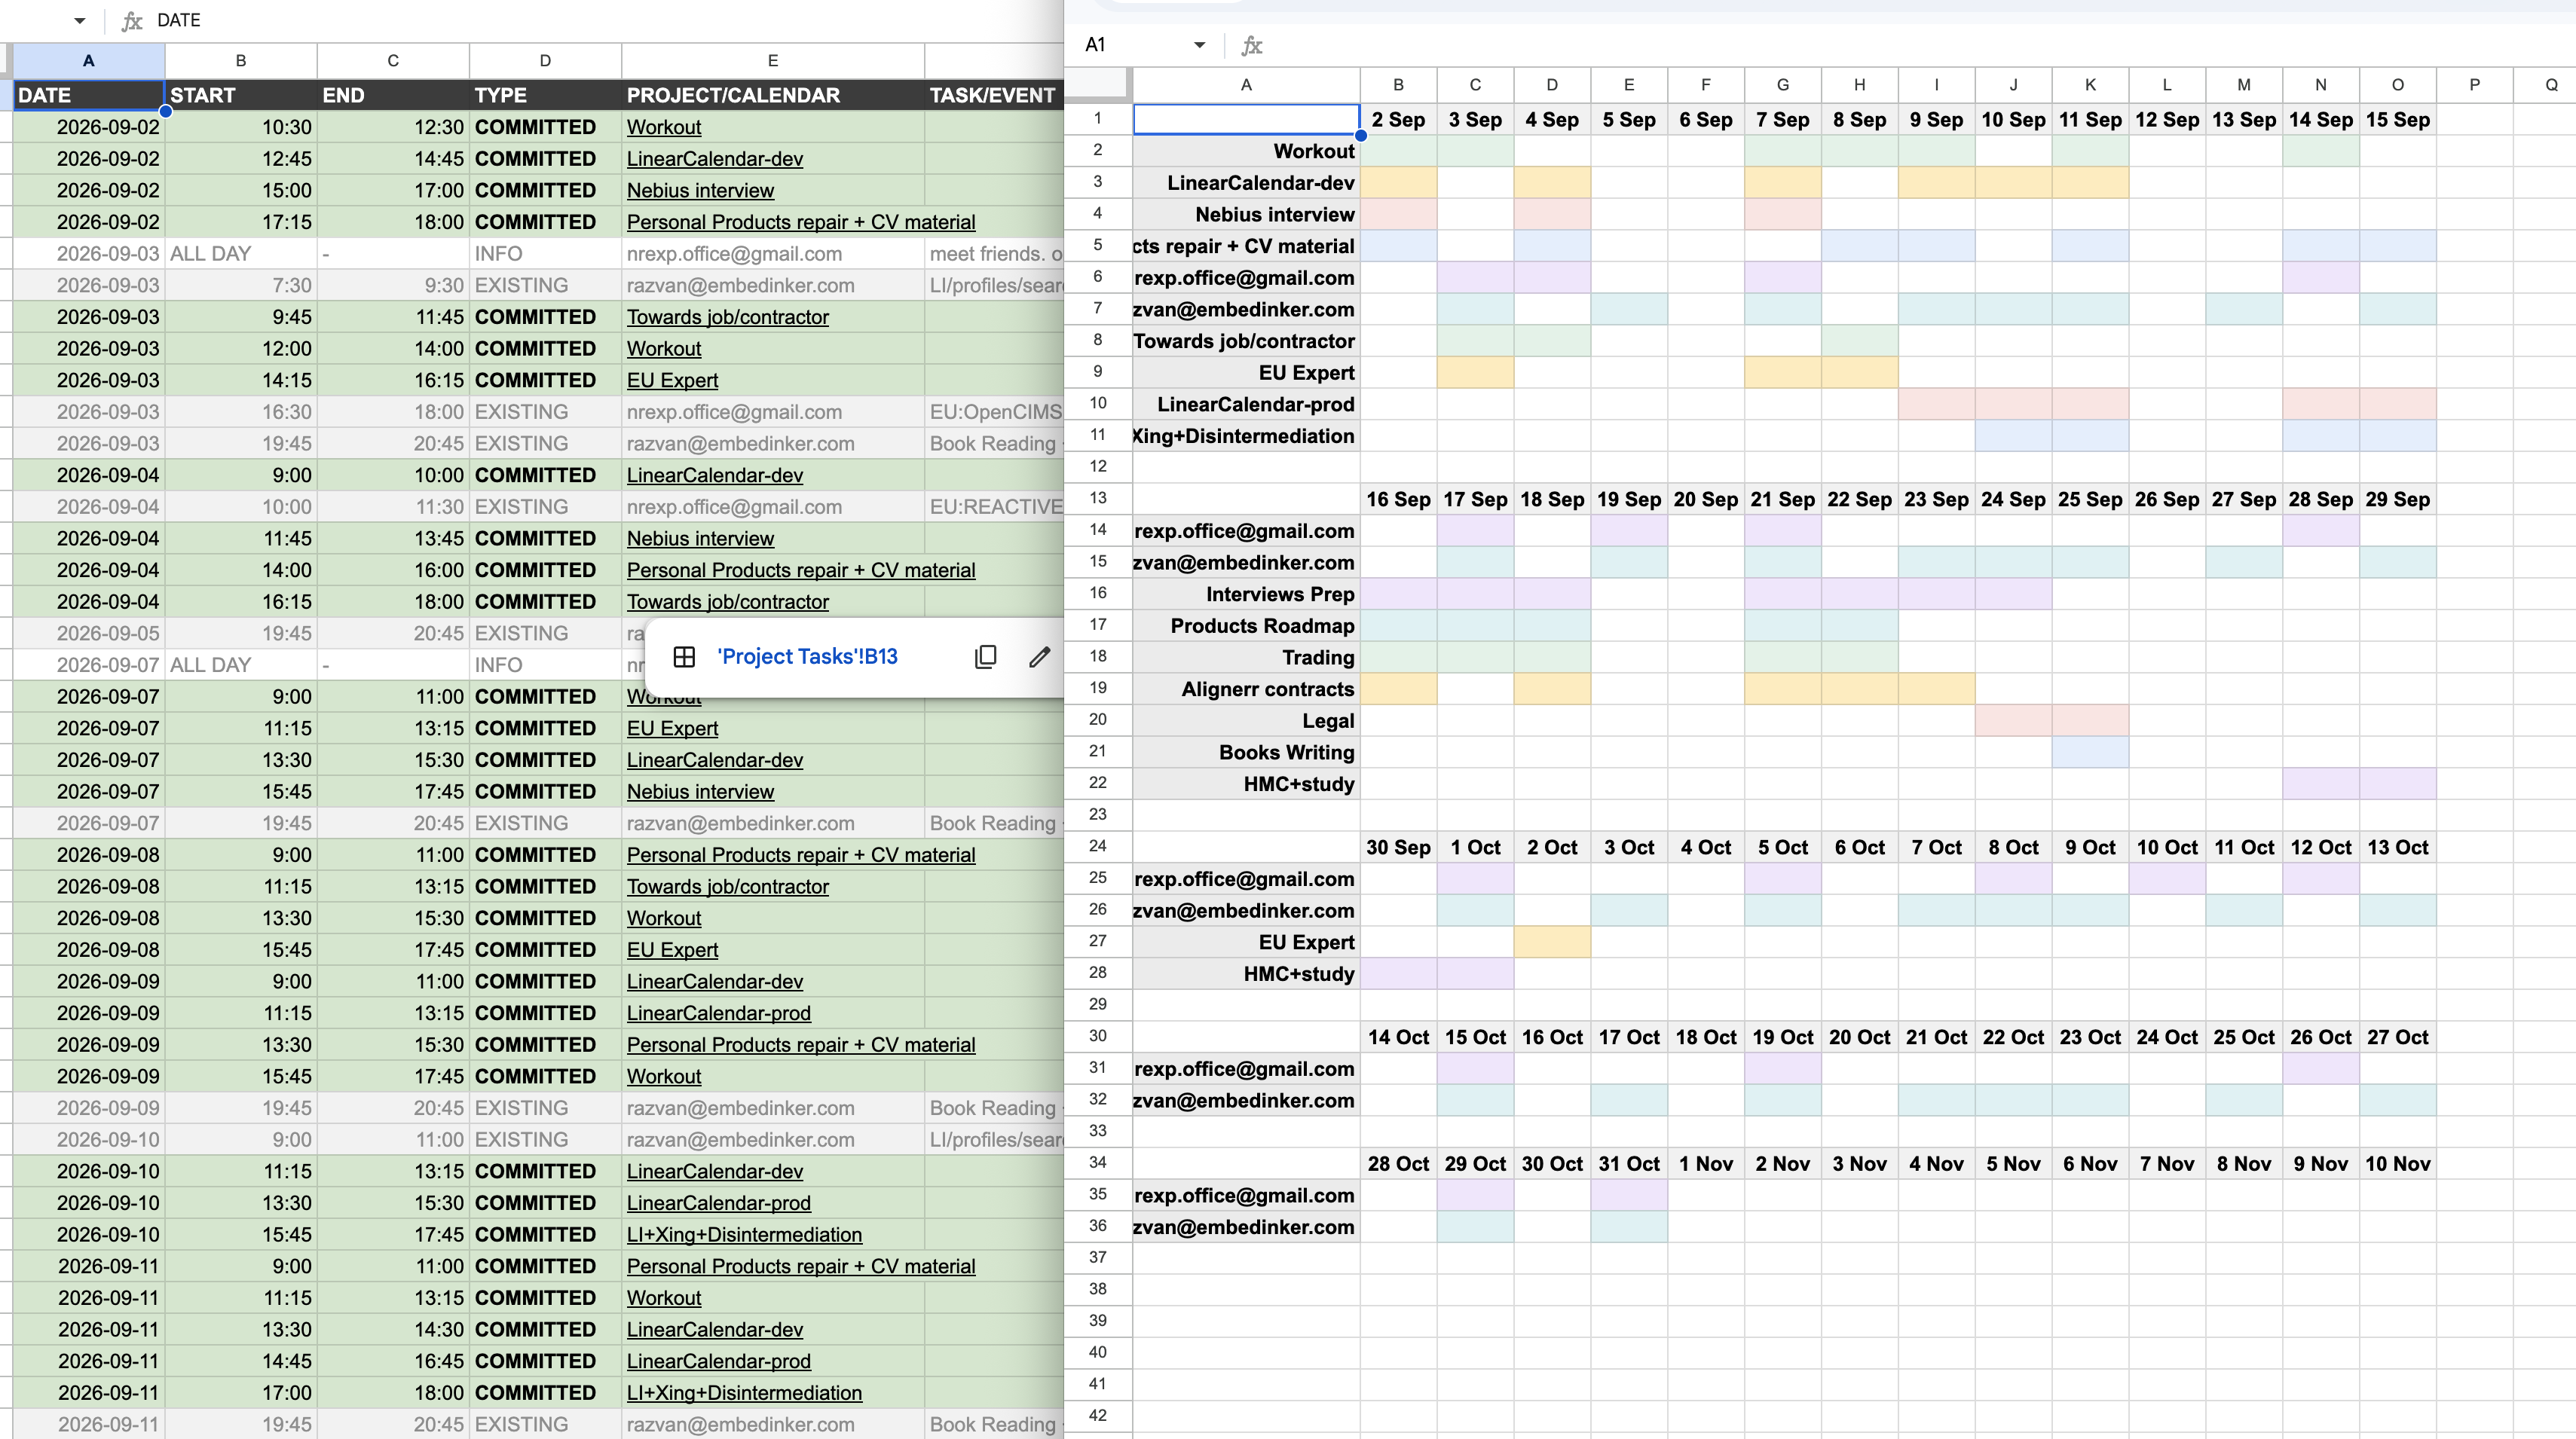Copy the 'Project Tasks'!B13 link icon

click(x=985, y=656)
